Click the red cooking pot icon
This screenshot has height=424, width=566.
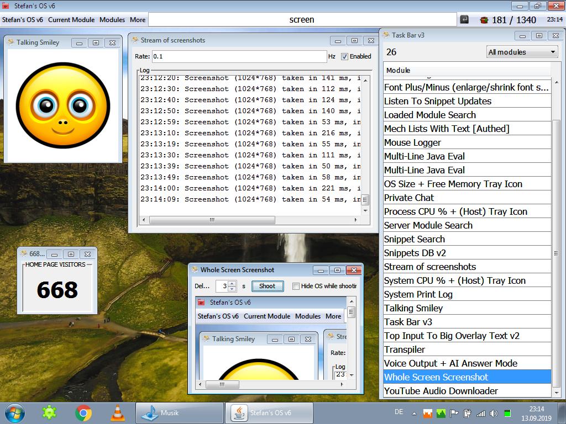coord(484,20)
